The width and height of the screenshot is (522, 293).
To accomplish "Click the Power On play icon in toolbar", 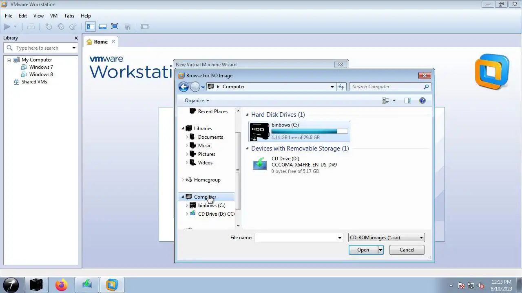I will [7, 27].
